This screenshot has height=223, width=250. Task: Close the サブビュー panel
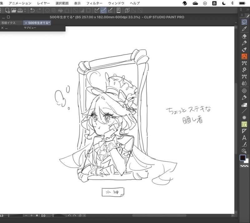click(2, 28)
